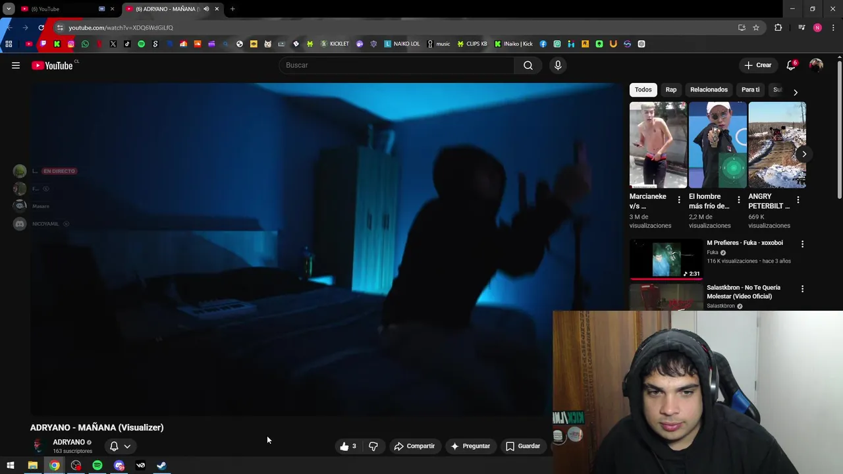Viewport: 843px width, 474px height.
Task: Open options for ANGRY PETERBILT short
Action: [x=798, y=199]
